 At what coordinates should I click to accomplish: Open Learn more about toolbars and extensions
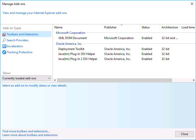30,135
